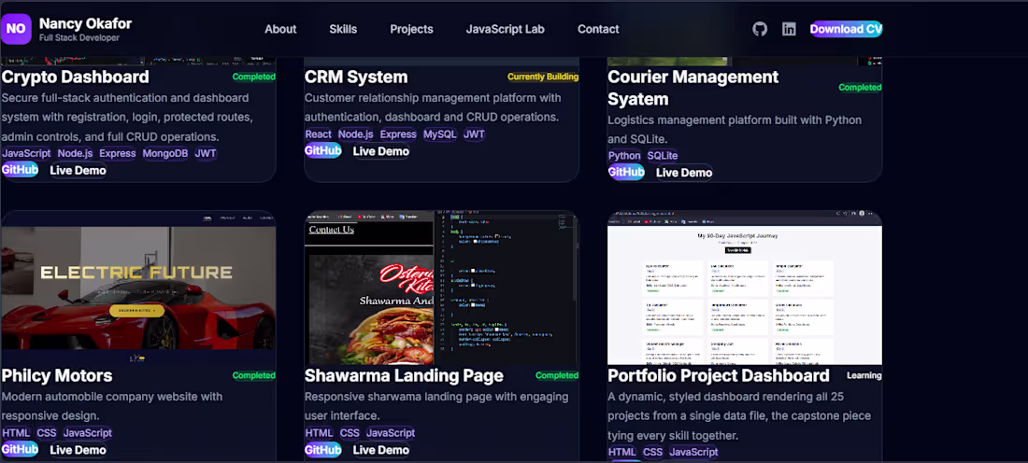Click the Nancy Okafor name heading

[85, 23]
